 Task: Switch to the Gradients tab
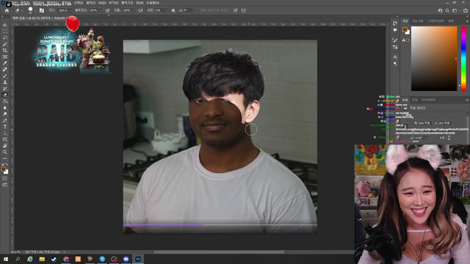tap(435, 21)
